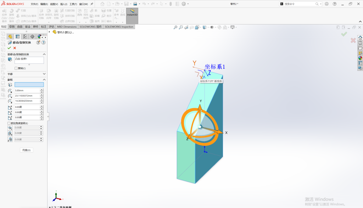Collapse the CommandManager ribbon chevron

(360, 22)
